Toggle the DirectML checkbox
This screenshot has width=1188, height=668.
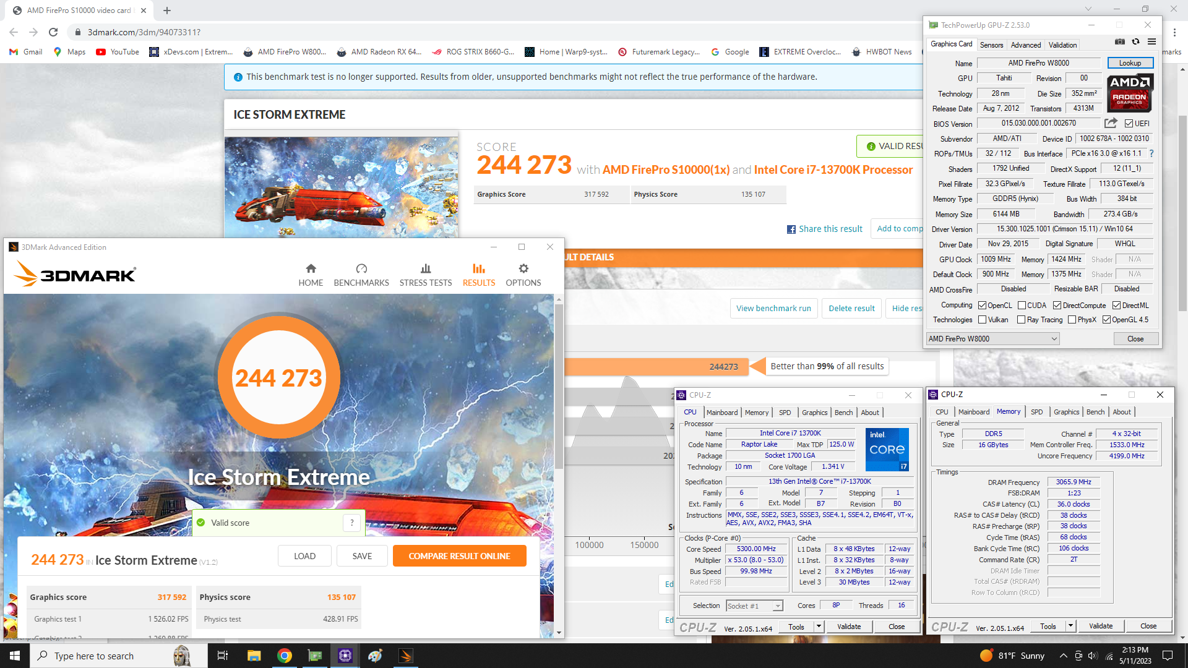tap(1116, 306)
